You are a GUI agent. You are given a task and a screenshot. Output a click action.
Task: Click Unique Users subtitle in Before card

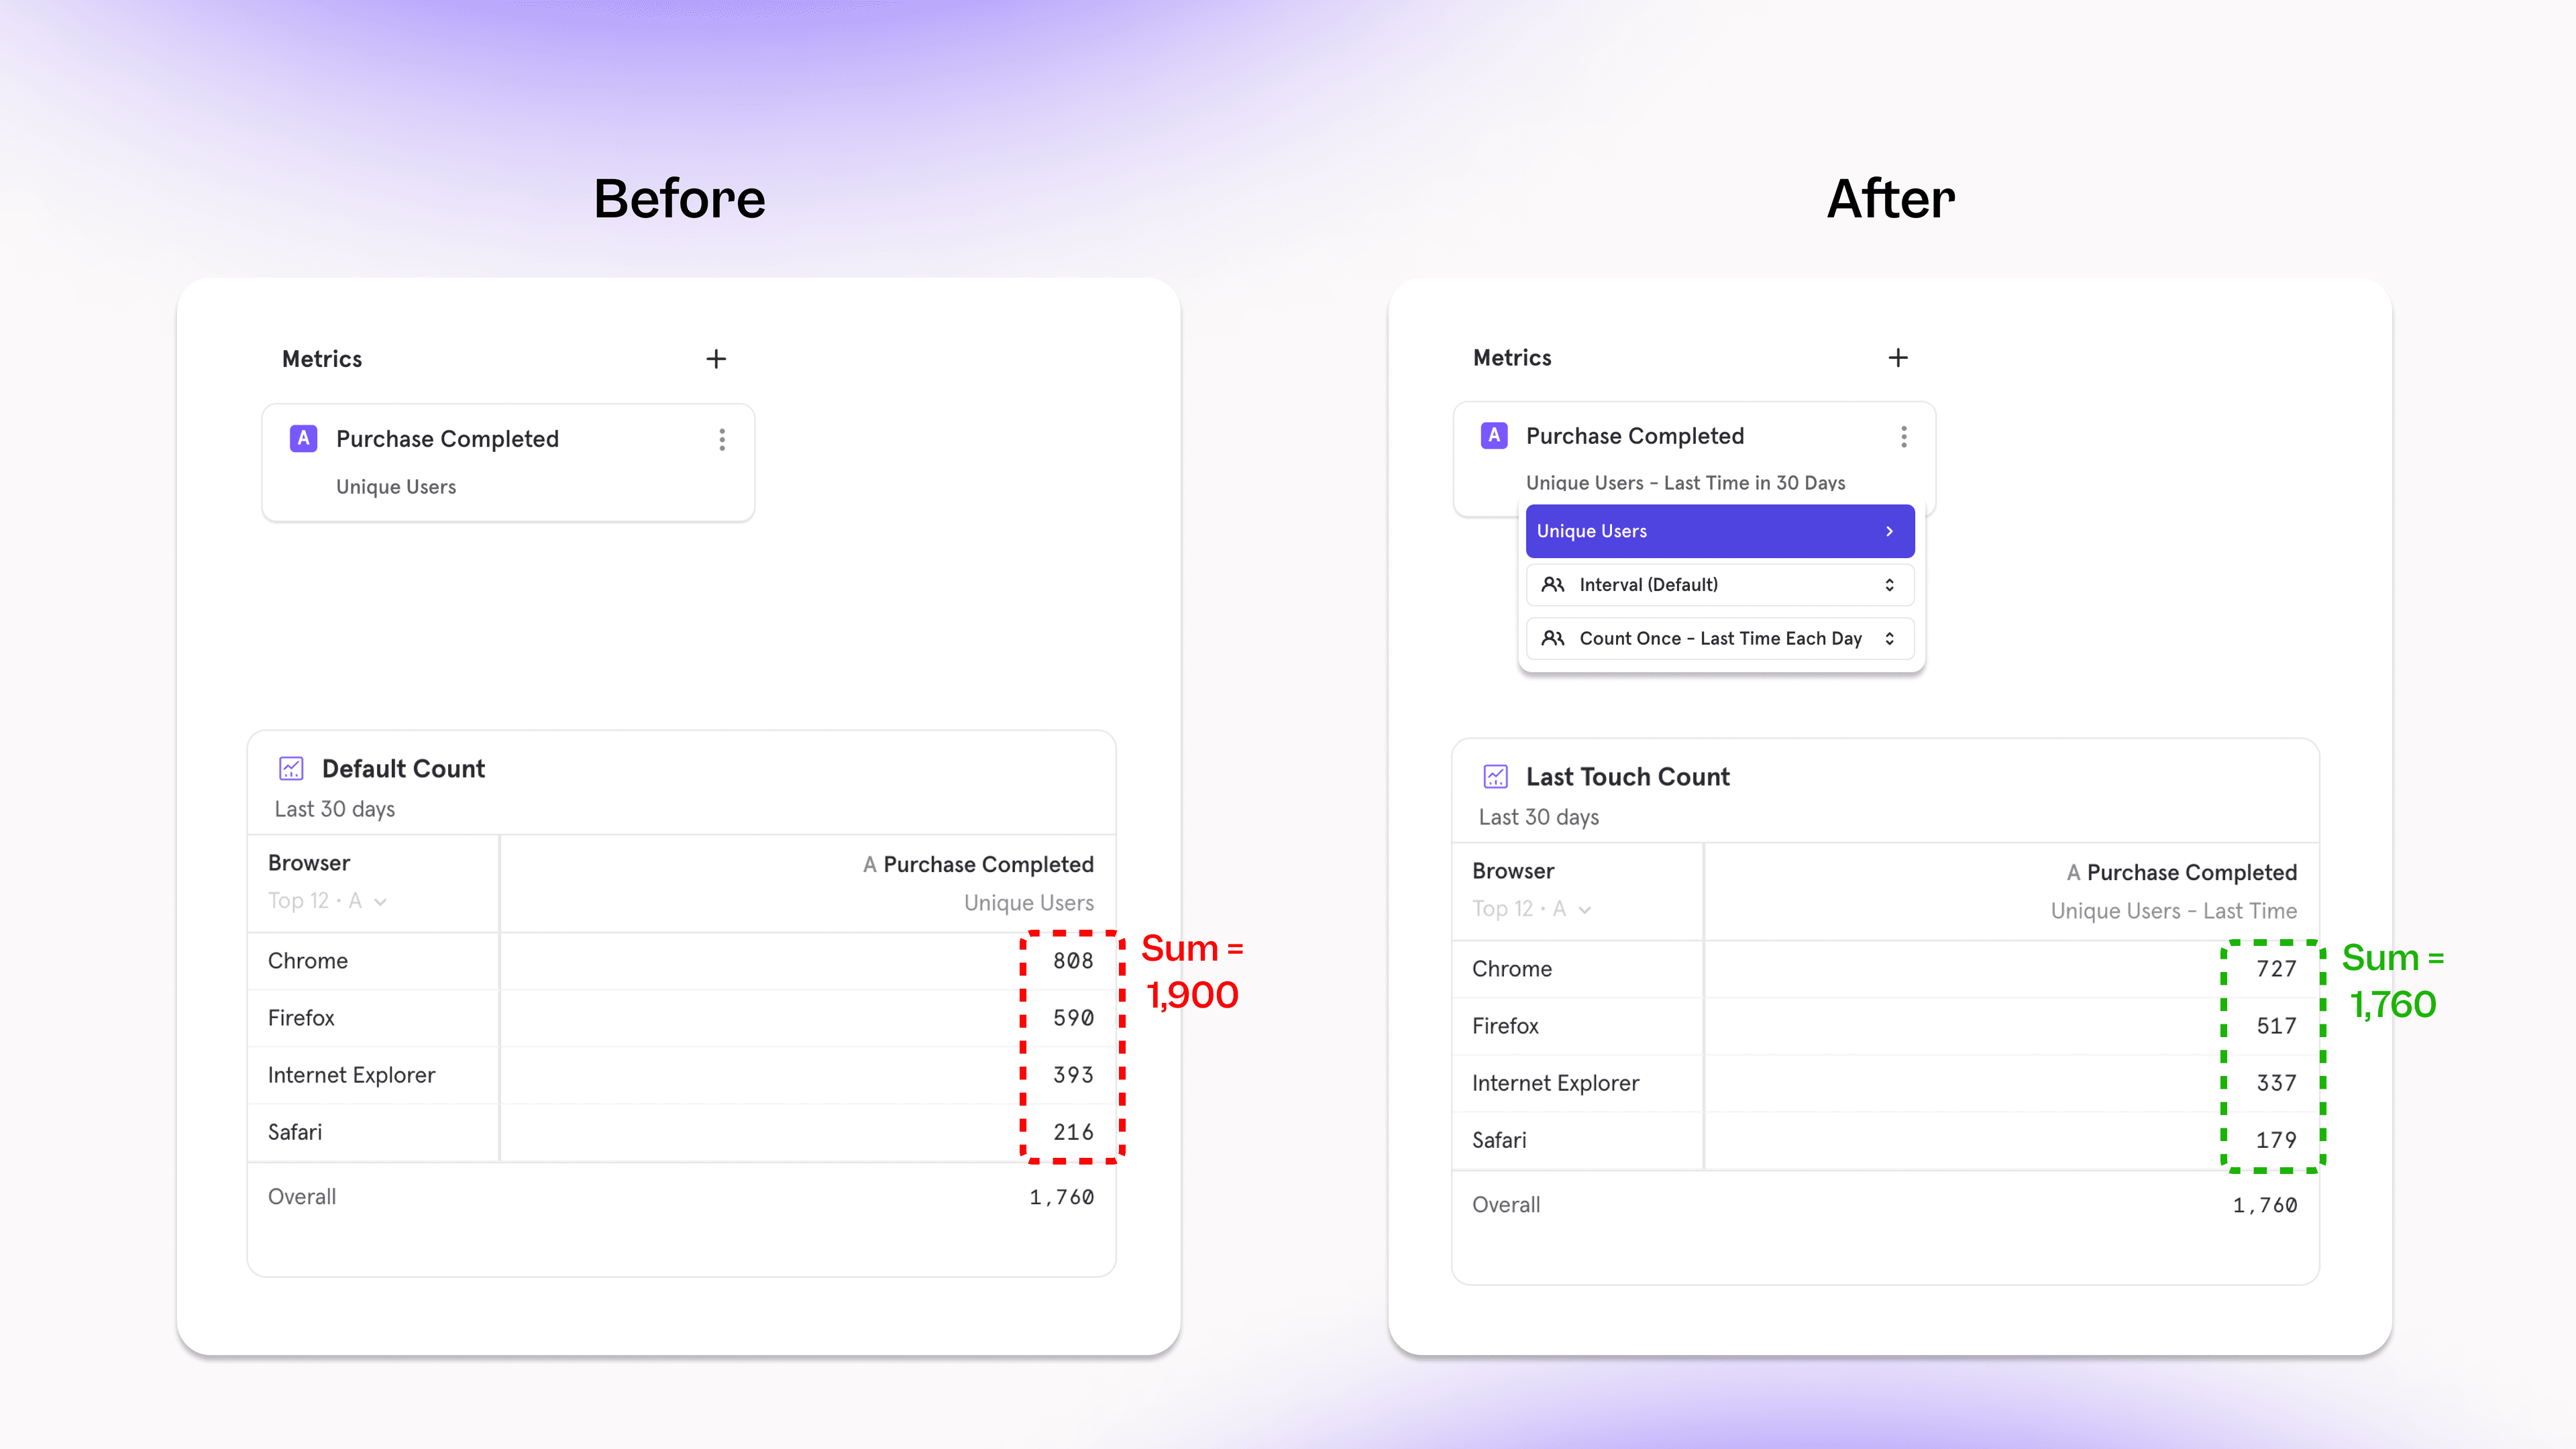[396, 487]
